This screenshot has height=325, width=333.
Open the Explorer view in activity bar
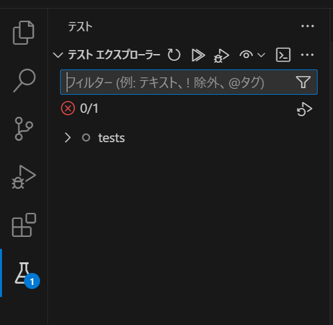coord(23,33)
